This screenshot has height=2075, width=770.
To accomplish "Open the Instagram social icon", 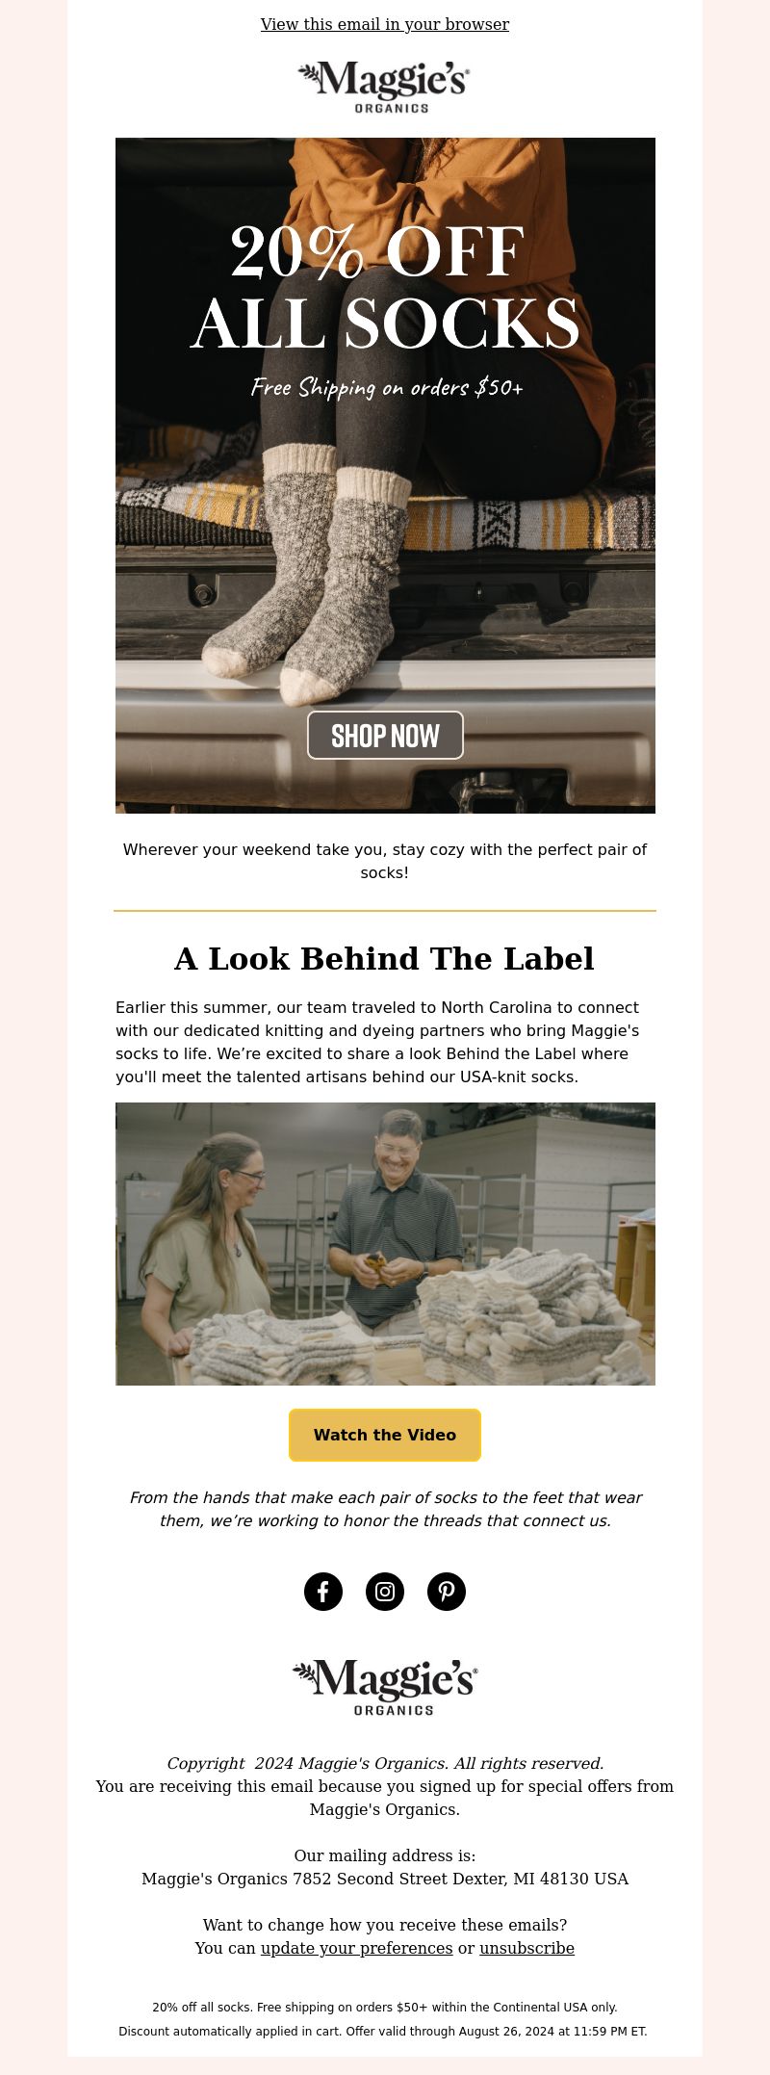I will tap(385, 1592).
